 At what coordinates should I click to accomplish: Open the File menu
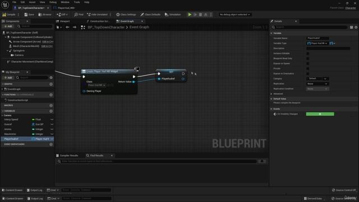14,2
